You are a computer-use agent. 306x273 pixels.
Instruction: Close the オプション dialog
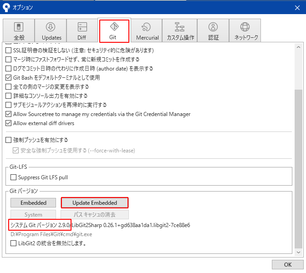297,8
